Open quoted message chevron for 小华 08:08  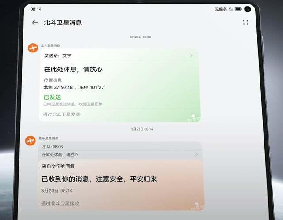pyautogui.click(x=196, y=154)
